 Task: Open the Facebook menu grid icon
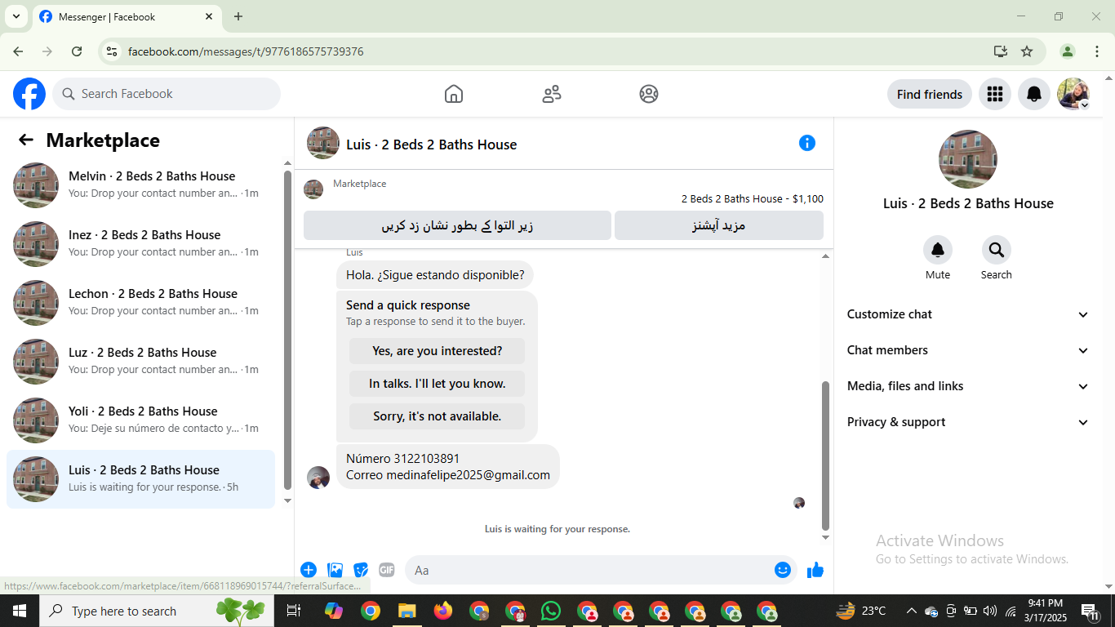(x=994, y=94)
